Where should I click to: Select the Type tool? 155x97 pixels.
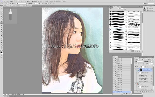pos(2,40)
